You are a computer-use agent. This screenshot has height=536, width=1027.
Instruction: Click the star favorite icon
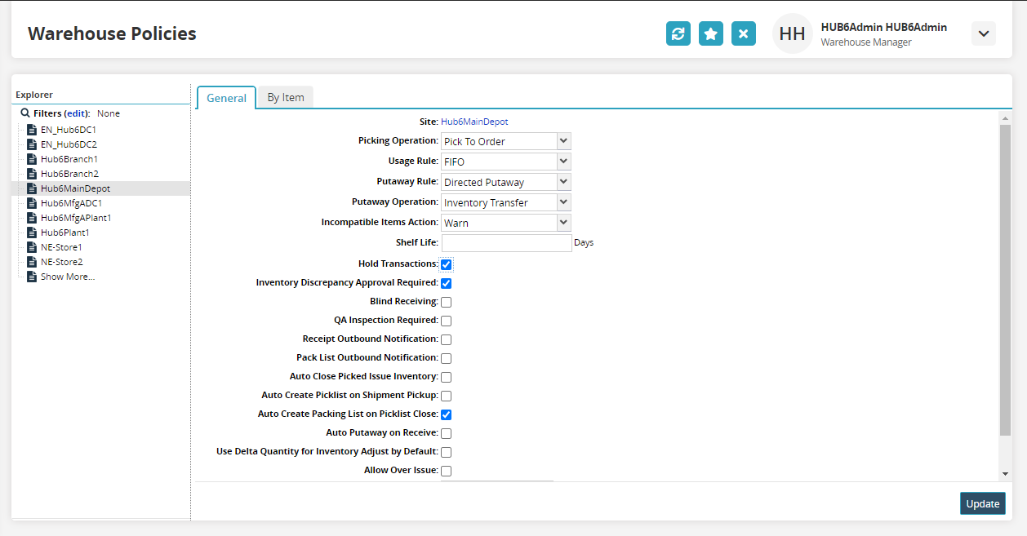711,33
